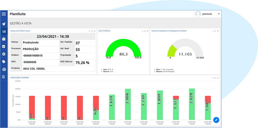Maximize the Status da Ordem Atual panel
Image resolution: width=258 pixels, height=128 pixels.
coord(92,31)
